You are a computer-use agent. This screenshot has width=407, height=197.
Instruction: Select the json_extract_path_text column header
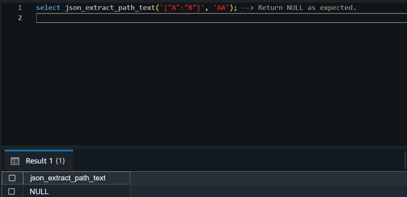[76, 178]
